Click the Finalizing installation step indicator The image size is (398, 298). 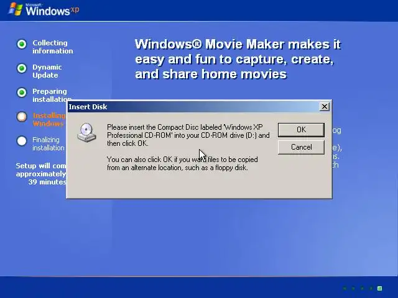point(22,141)
